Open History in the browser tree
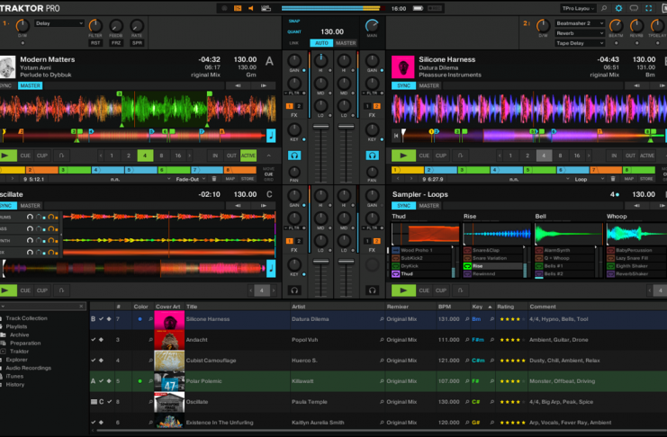 (x=15, y=384)
